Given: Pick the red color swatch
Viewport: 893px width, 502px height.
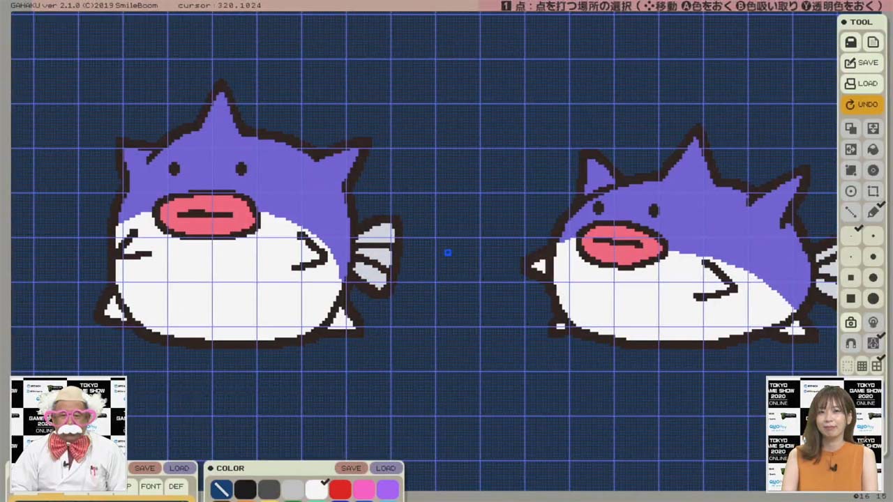Looking at the screenshot, I should [340, 489].
